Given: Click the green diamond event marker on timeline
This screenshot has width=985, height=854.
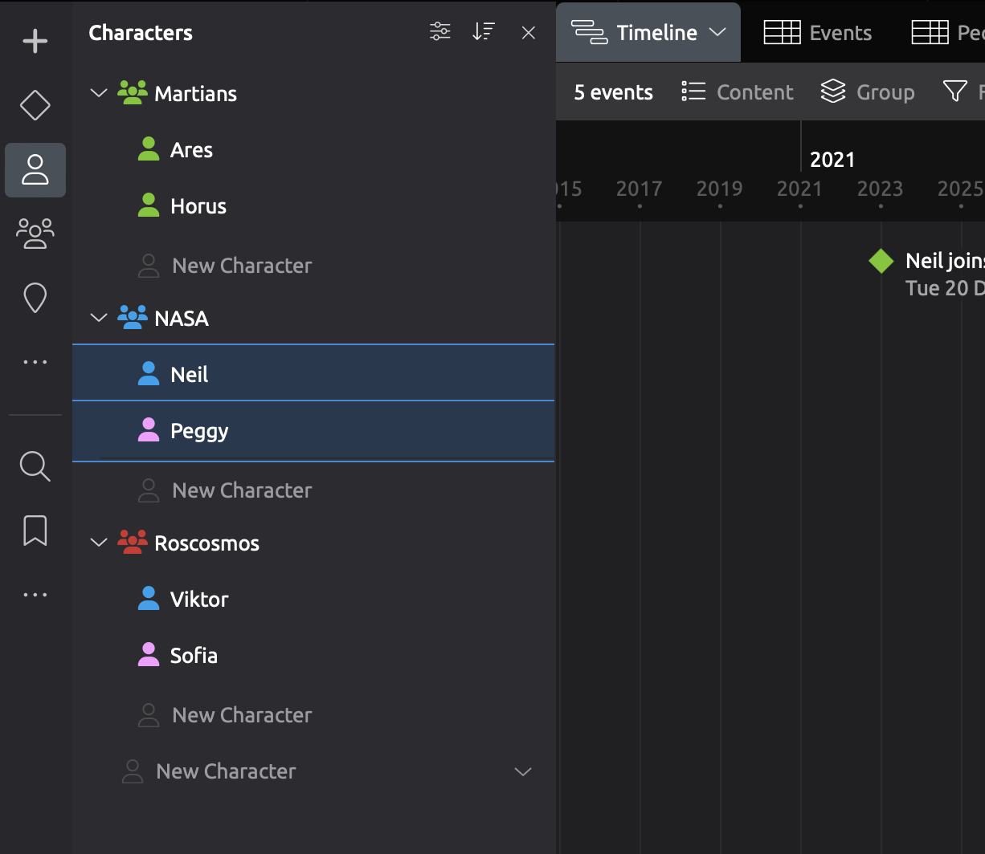Looking at the screenshot, I should point(881,261).
